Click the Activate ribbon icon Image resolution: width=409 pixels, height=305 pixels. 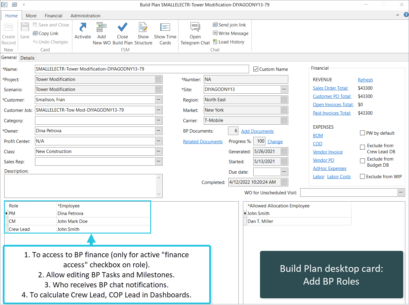pyautogui.click(x=83, y=27)
